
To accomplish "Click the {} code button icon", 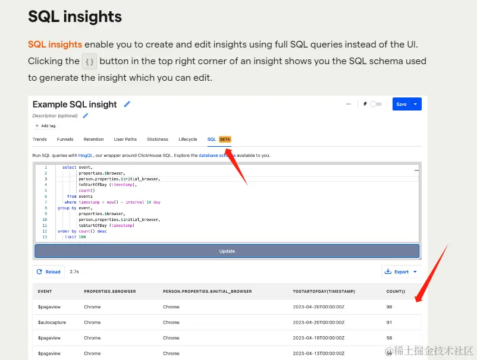I will point(89,61).
